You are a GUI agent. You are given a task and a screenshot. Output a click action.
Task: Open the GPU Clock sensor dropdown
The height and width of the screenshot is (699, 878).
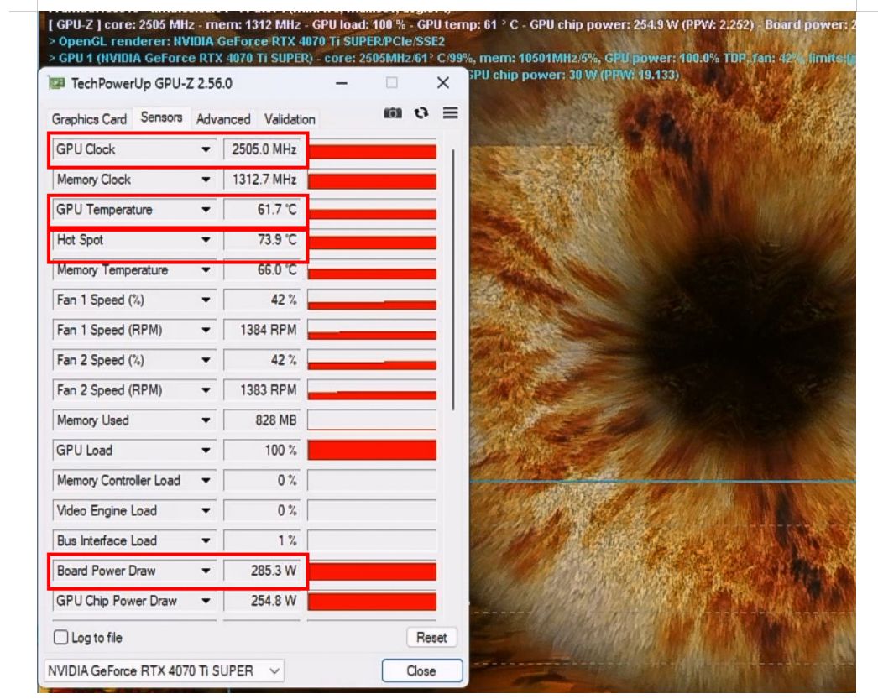tap(206, 149)
